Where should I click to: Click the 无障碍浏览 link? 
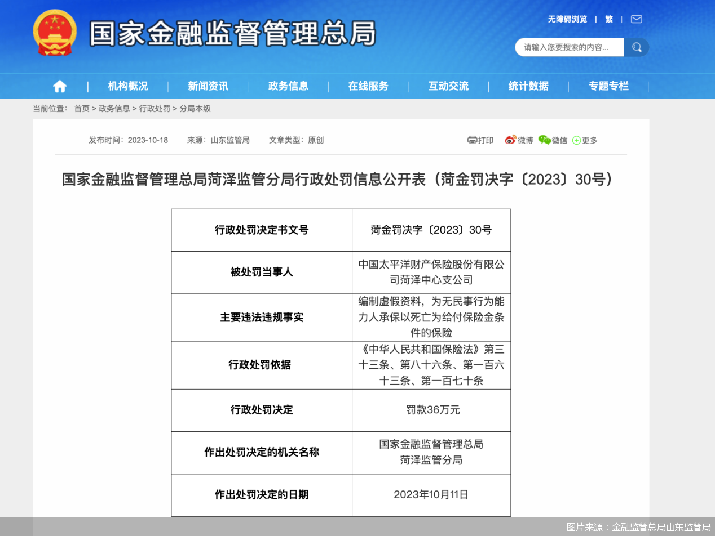coord(567,19)
